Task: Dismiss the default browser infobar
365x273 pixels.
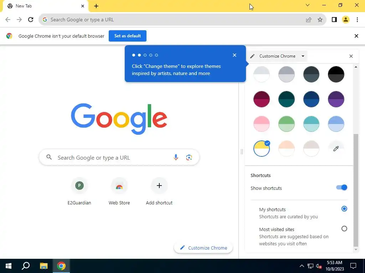Action: click(x=356, y=36)
